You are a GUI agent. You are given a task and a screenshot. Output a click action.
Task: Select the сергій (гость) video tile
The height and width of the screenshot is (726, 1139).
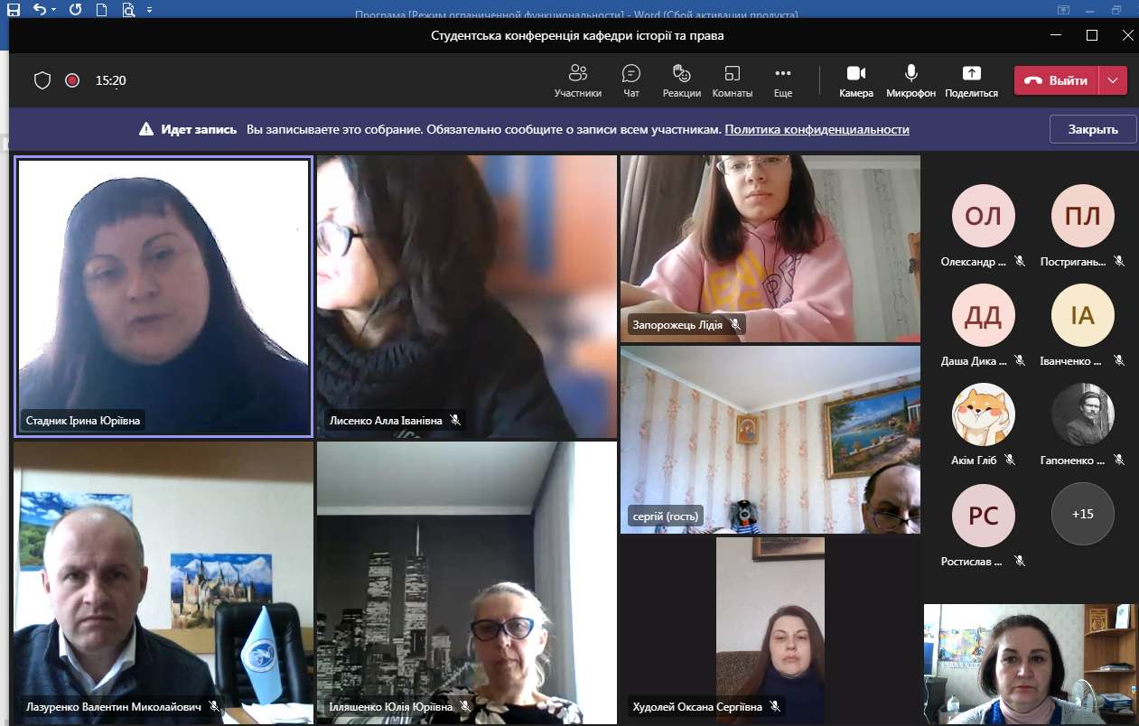(x=770, y=440)
